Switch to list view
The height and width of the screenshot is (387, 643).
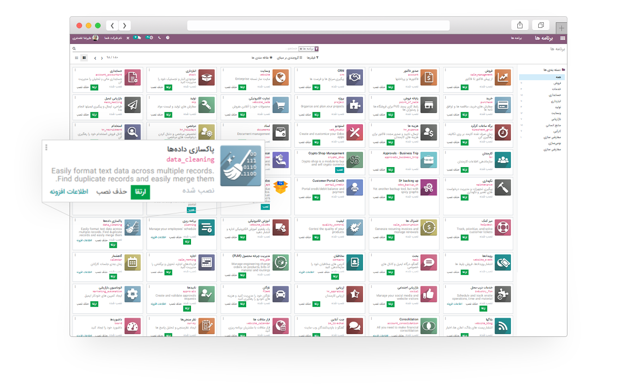[76, 58]
